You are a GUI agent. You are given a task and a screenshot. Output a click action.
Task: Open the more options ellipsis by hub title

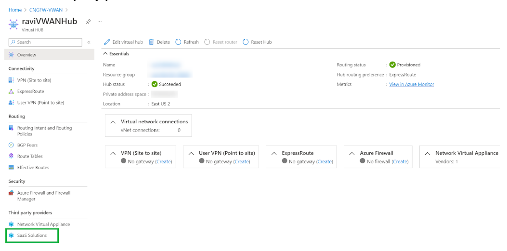[x=100, y=22]
